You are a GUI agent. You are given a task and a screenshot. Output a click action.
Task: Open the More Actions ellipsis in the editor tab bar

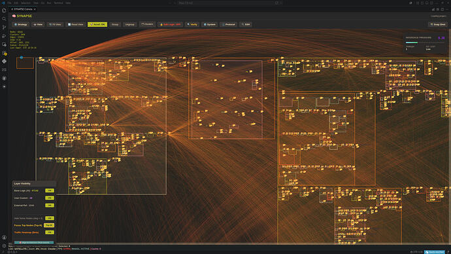[446, 9]
